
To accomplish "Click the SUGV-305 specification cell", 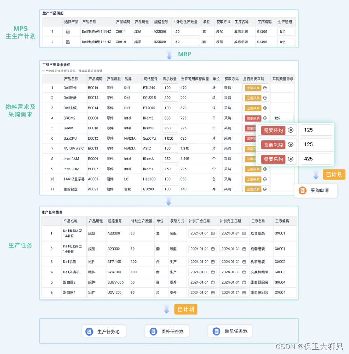I will pos(116,282).
